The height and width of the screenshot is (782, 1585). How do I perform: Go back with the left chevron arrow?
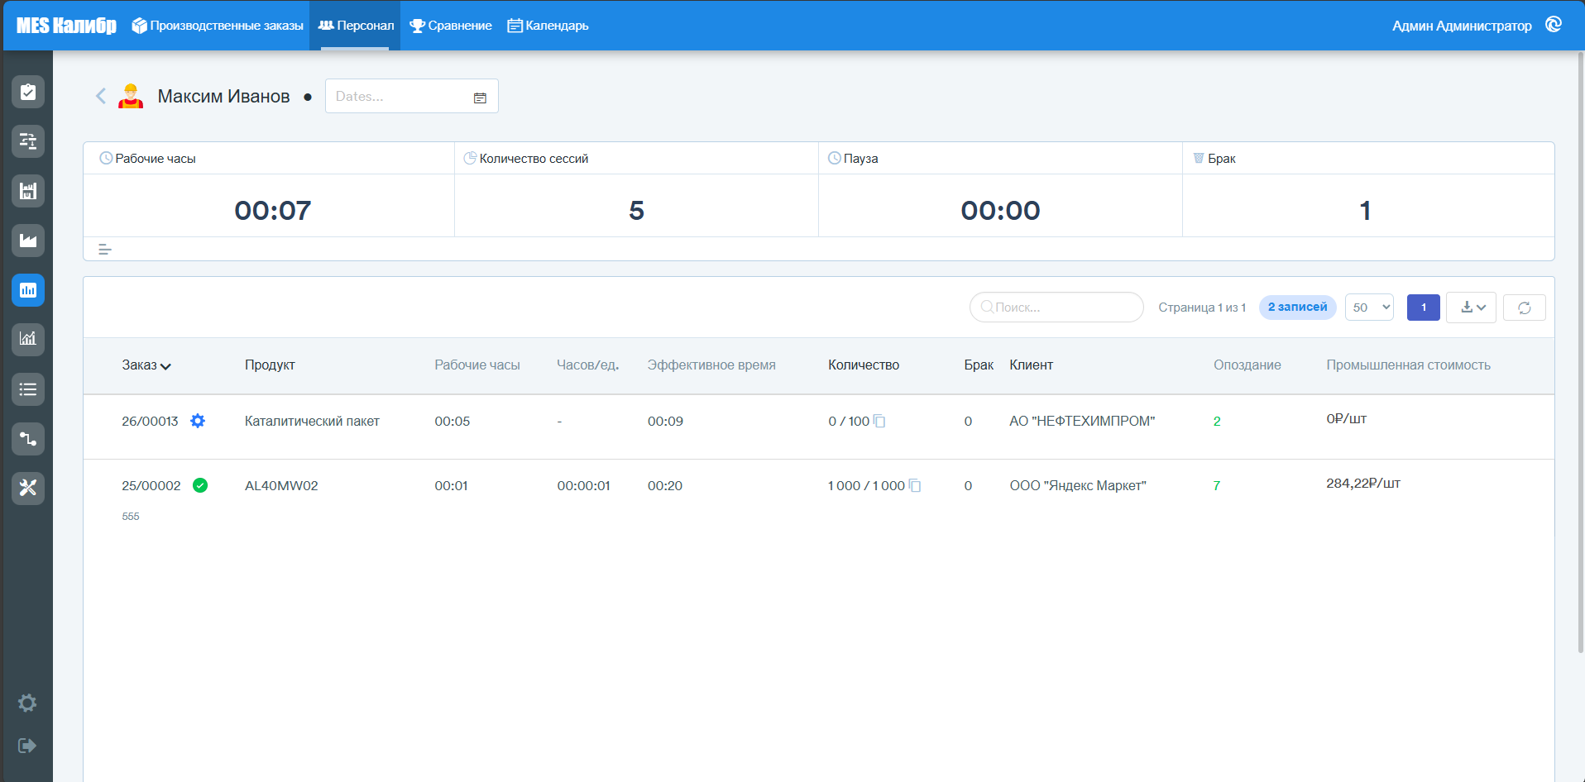point(101,96)
